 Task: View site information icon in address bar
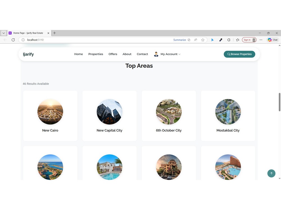(x=23, y=40)
